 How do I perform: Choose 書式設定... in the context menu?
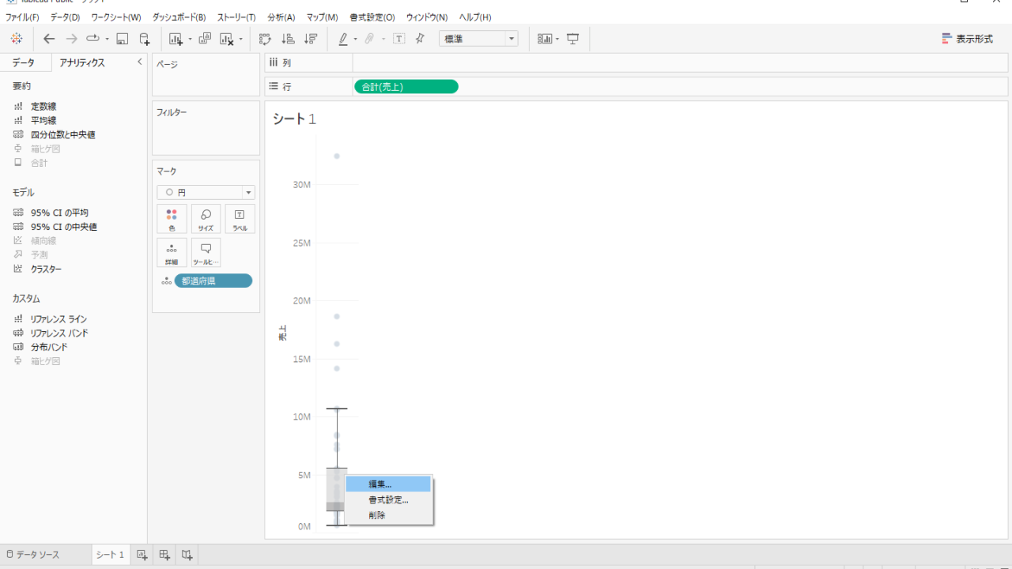pos(388,499)
